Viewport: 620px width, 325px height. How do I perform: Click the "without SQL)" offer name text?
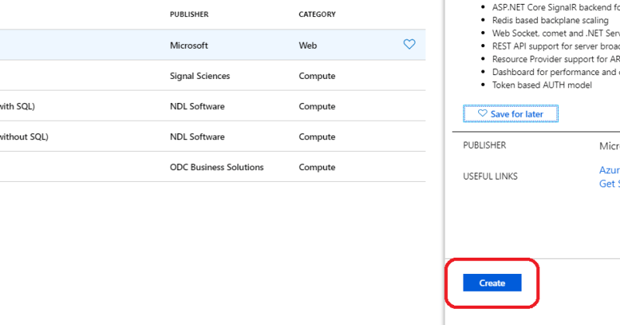click(x=23, y=137)
